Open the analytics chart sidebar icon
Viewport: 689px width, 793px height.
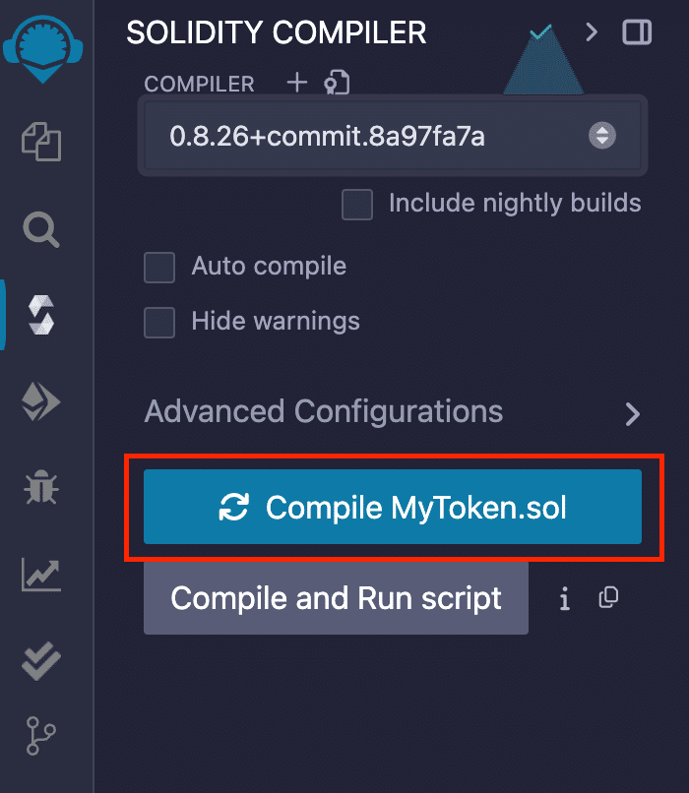(x=41, y=575)
